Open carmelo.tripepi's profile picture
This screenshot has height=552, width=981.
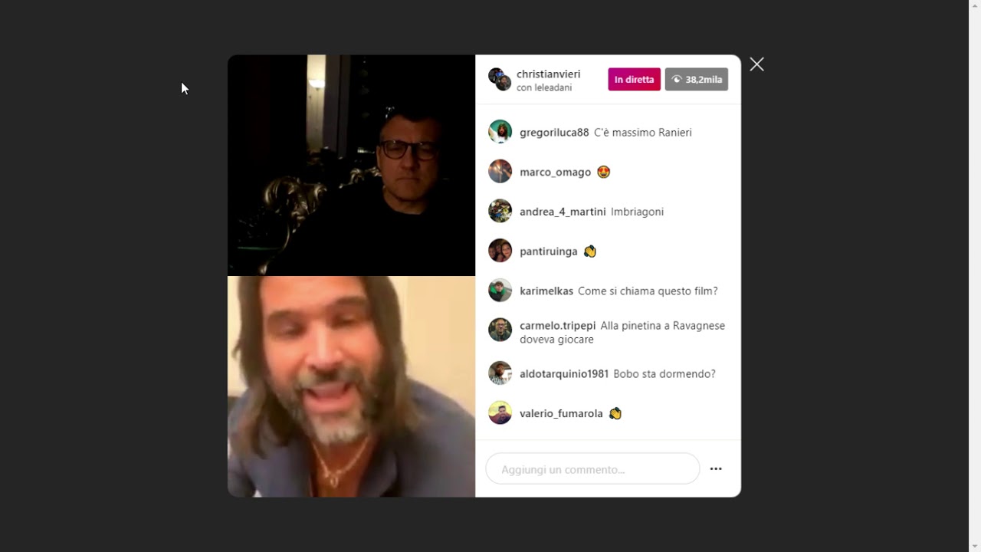[500, 330]
